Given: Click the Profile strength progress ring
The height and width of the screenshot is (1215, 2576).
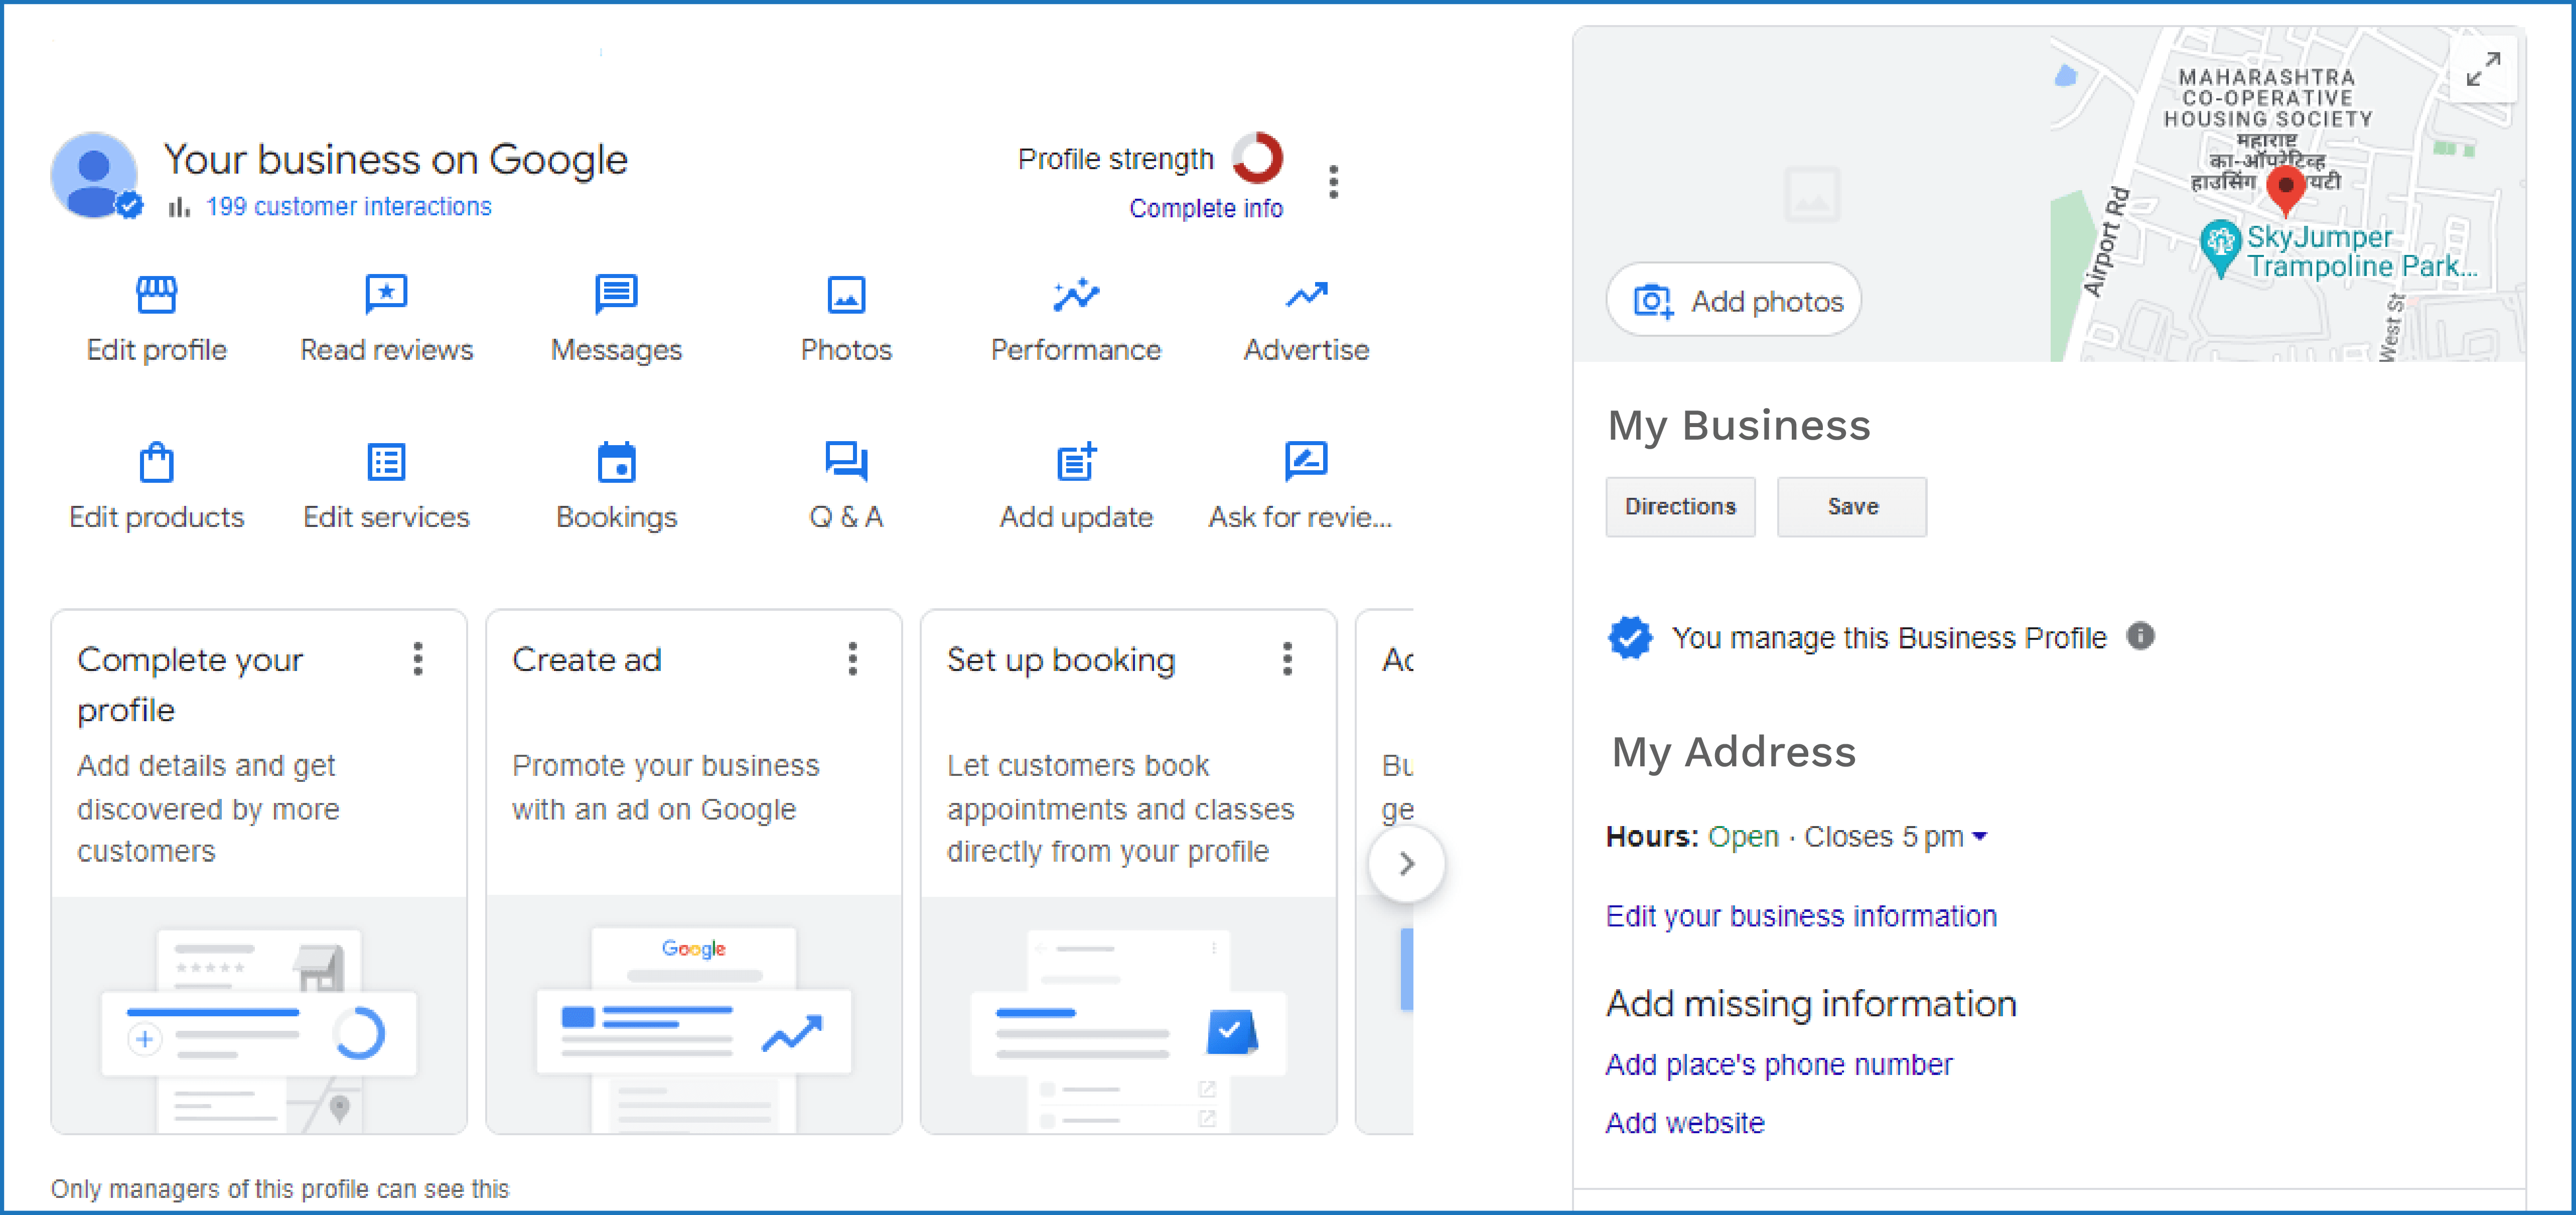Looking at the screenshot, I should [1257, 158].
